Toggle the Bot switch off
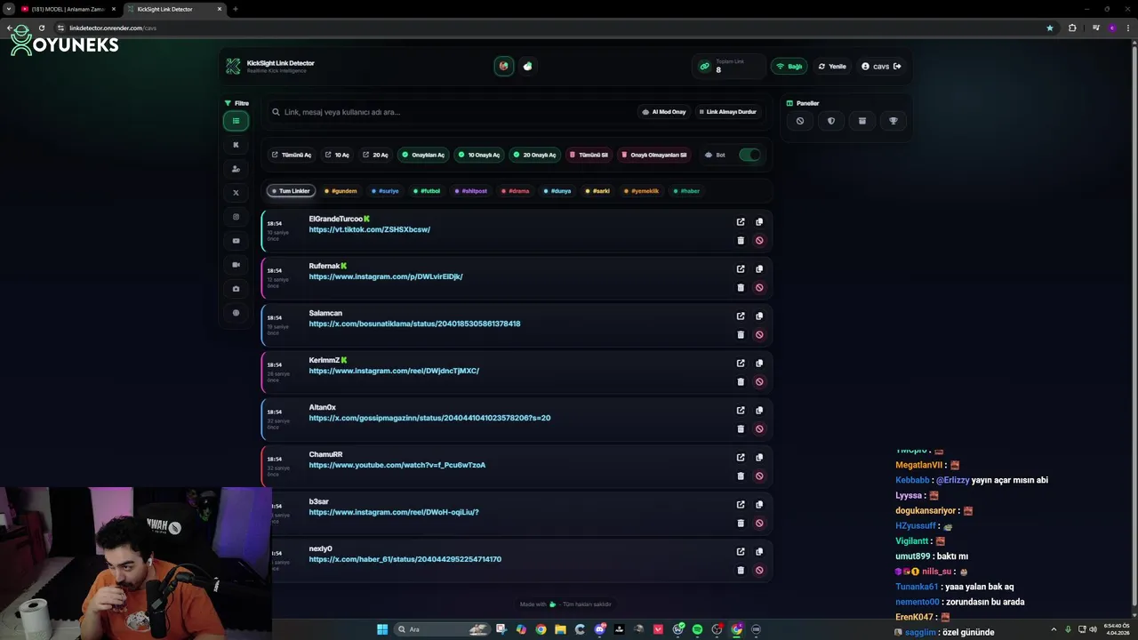The height and width of the screenshot is (640, 1138). tap(749, 155)
